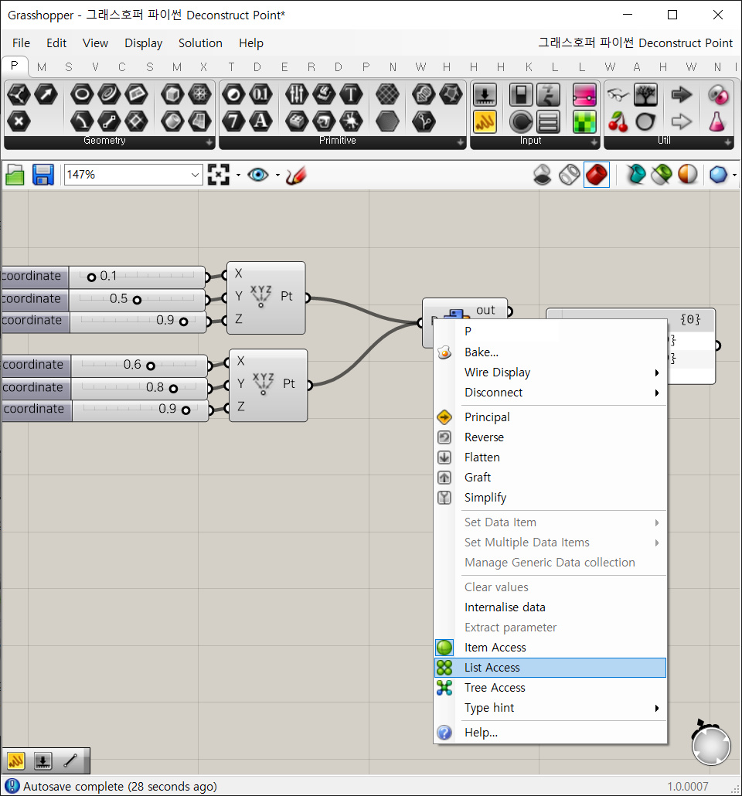Select the Vector parameter icon
Image resolution: width=742 pixels, height=796 pixels.
click(x=46, y=94)
